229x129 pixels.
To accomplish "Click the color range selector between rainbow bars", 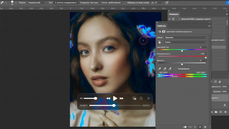I will tap(166, 75).
